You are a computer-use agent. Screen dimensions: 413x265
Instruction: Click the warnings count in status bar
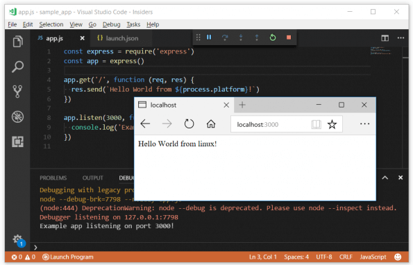pyautogui.click(x=30, y=257)
